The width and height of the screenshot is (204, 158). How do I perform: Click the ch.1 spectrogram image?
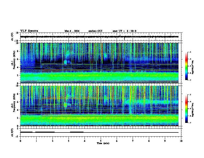(99, 63)
